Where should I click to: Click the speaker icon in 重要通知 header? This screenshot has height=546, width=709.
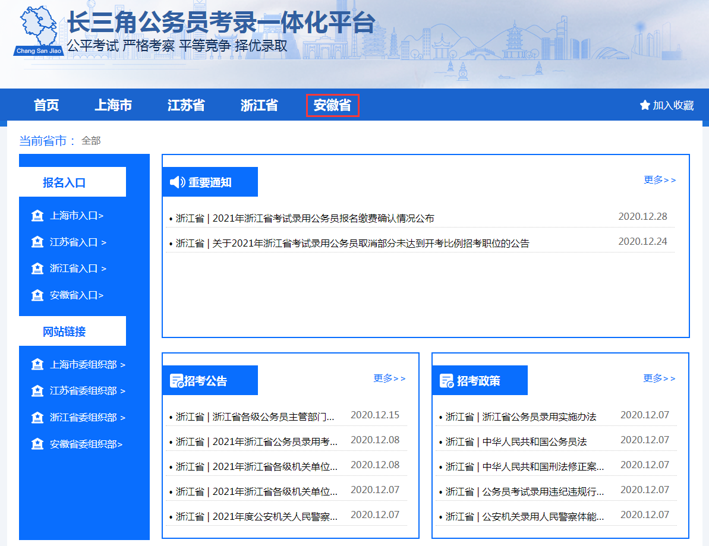177,182
